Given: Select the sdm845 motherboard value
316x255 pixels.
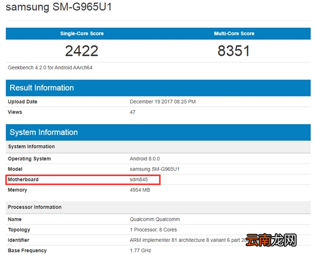Looking at the screenshot, I should pyautogui.click(x=139, y=179).
